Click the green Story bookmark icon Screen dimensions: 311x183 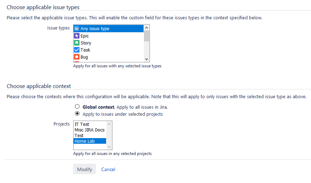77,43
